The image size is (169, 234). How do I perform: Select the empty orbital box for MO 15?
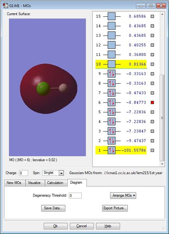click(x=112, y=16)
